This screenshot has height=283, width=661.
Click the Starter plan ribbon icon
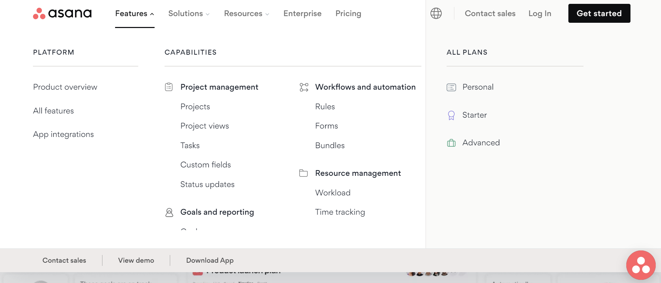tap(451, 115)
